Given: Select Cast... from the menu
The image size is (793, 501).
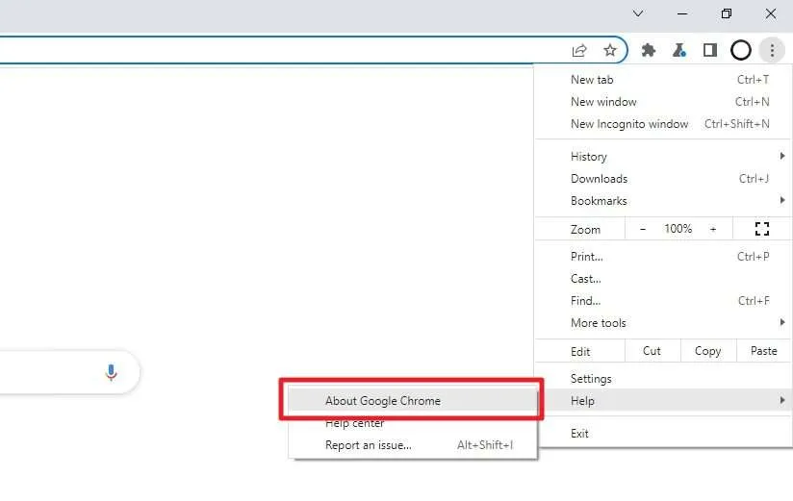Looking at the screenshot, I should (663, 279).
